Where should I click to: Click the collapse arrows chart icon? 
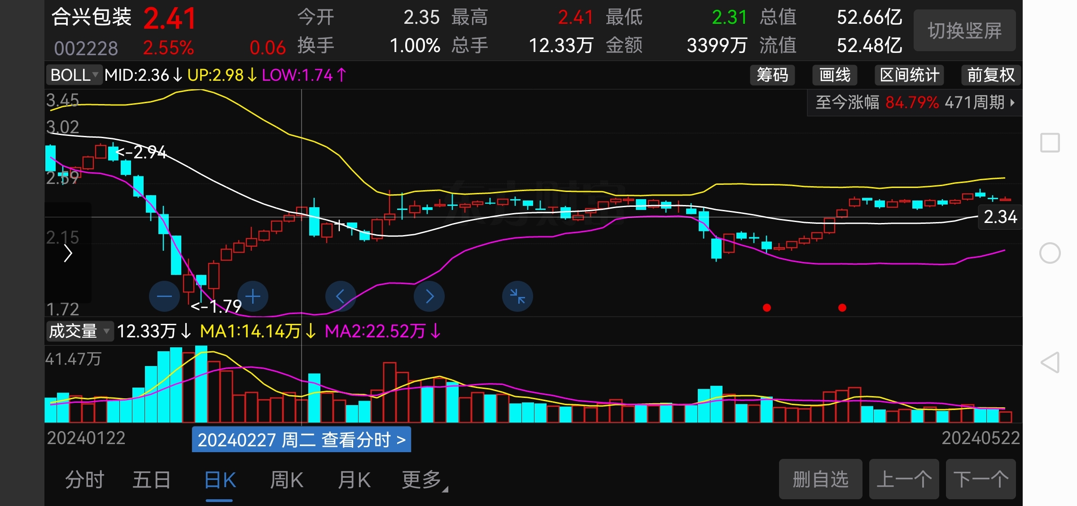click(517, 297)
